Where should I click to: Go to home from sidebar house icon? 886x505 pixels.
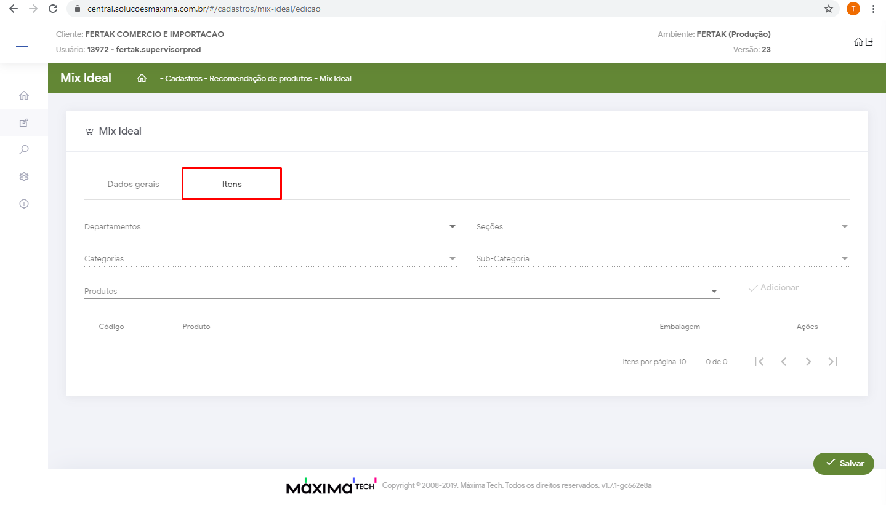[x=24, y=96]
